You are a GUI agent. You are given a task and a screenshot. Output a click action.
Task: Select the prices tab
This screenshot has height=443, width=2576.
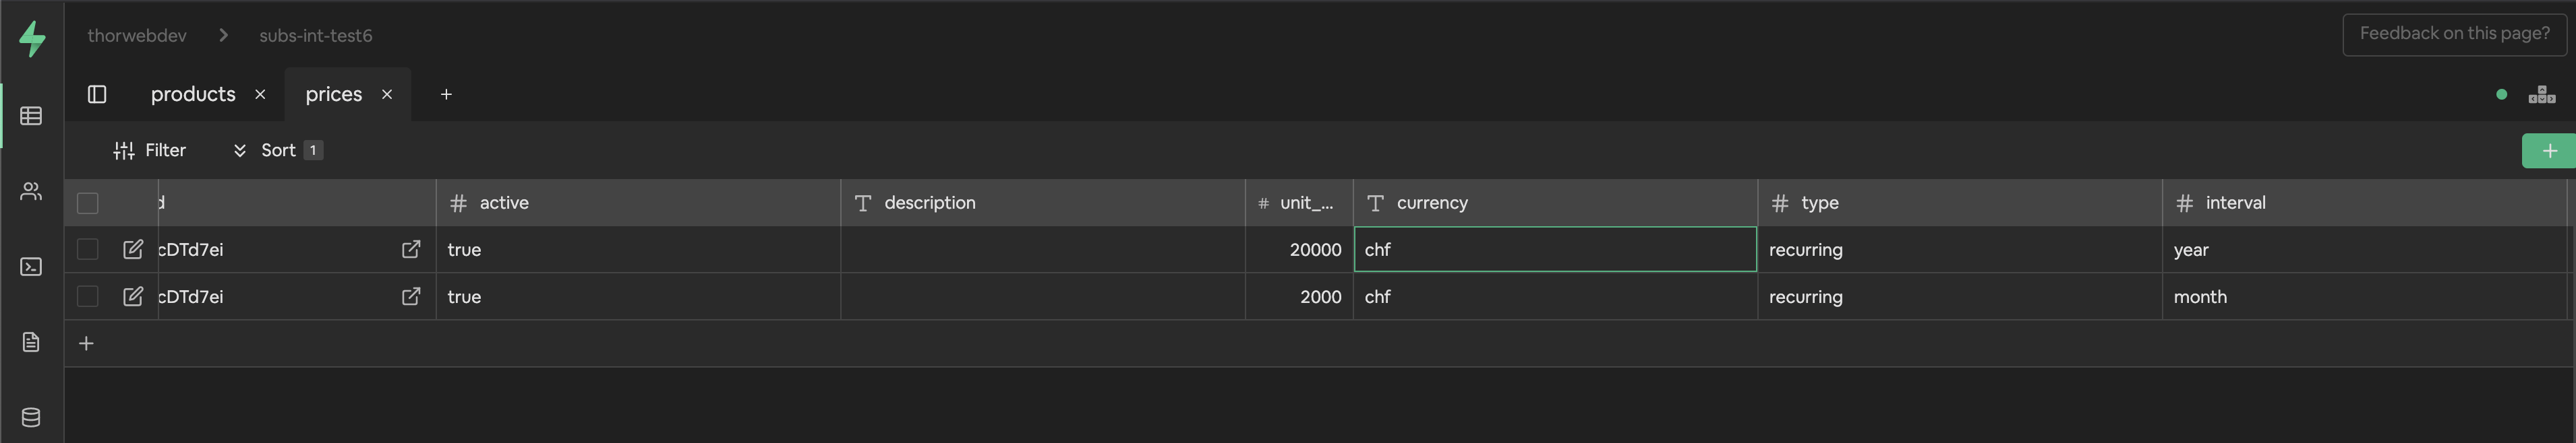pos(334,94)
